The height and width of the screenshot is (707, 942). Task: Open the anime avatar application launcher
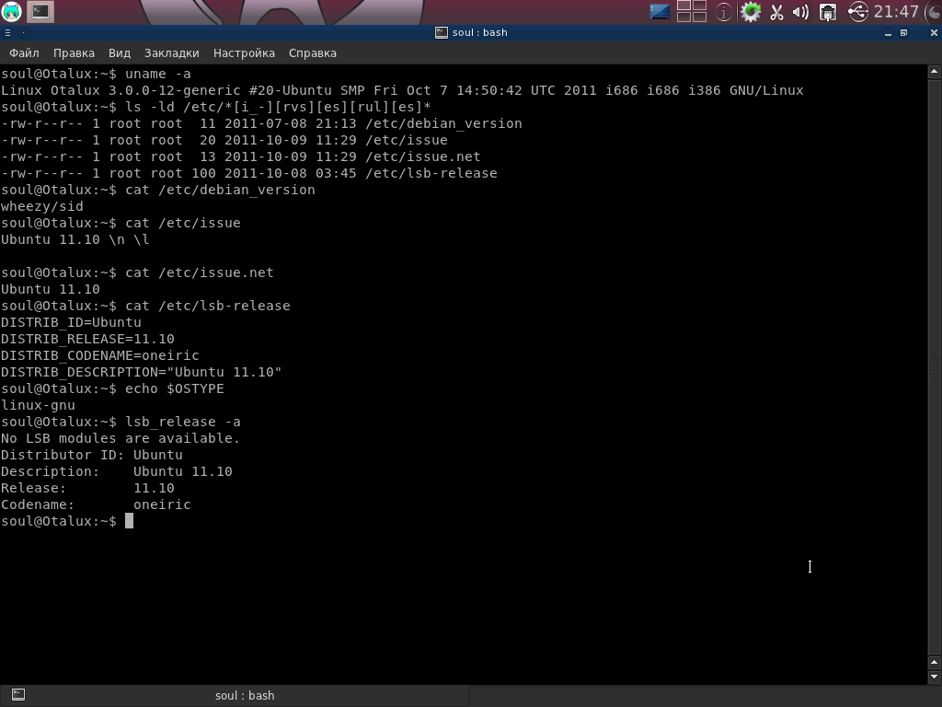pyautogui.click(x=11, y=11)
